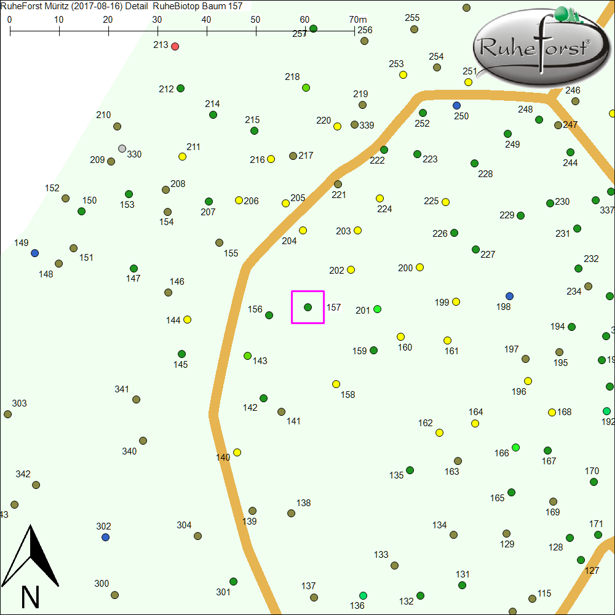615x615 pixels.
Task: Select the olive marker of tree 221
Action: pos(338,184)
